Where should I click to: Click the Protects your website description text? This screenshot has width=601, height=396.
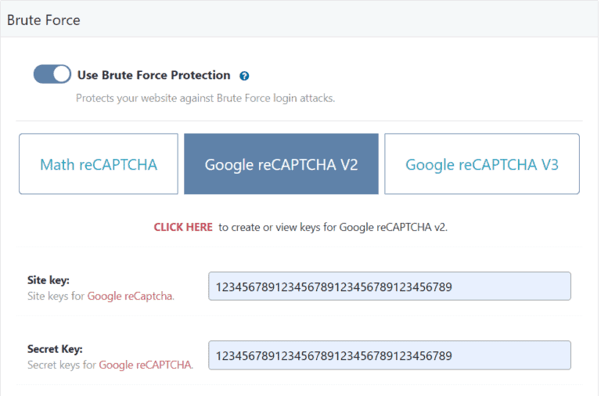coord(205,99)
